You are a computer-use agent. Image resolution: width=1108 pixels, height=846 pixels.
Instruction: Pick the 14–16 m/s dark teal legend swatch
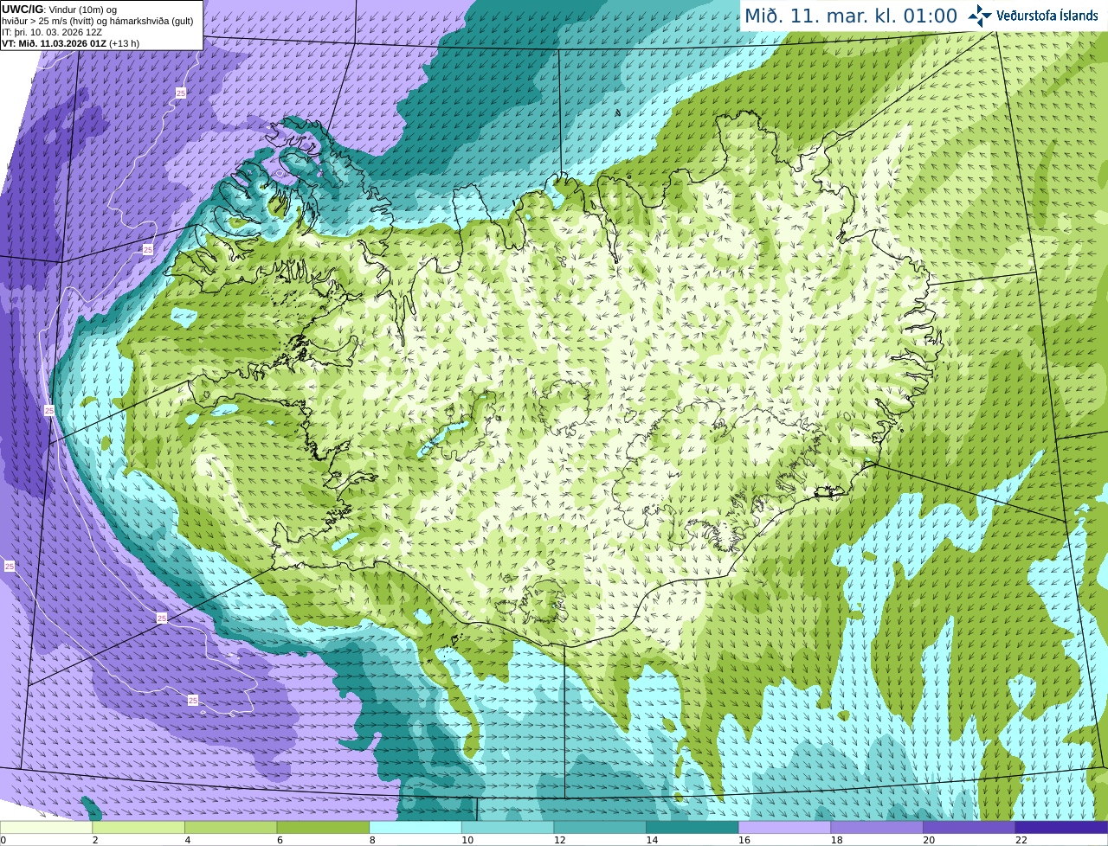[692, 827]
